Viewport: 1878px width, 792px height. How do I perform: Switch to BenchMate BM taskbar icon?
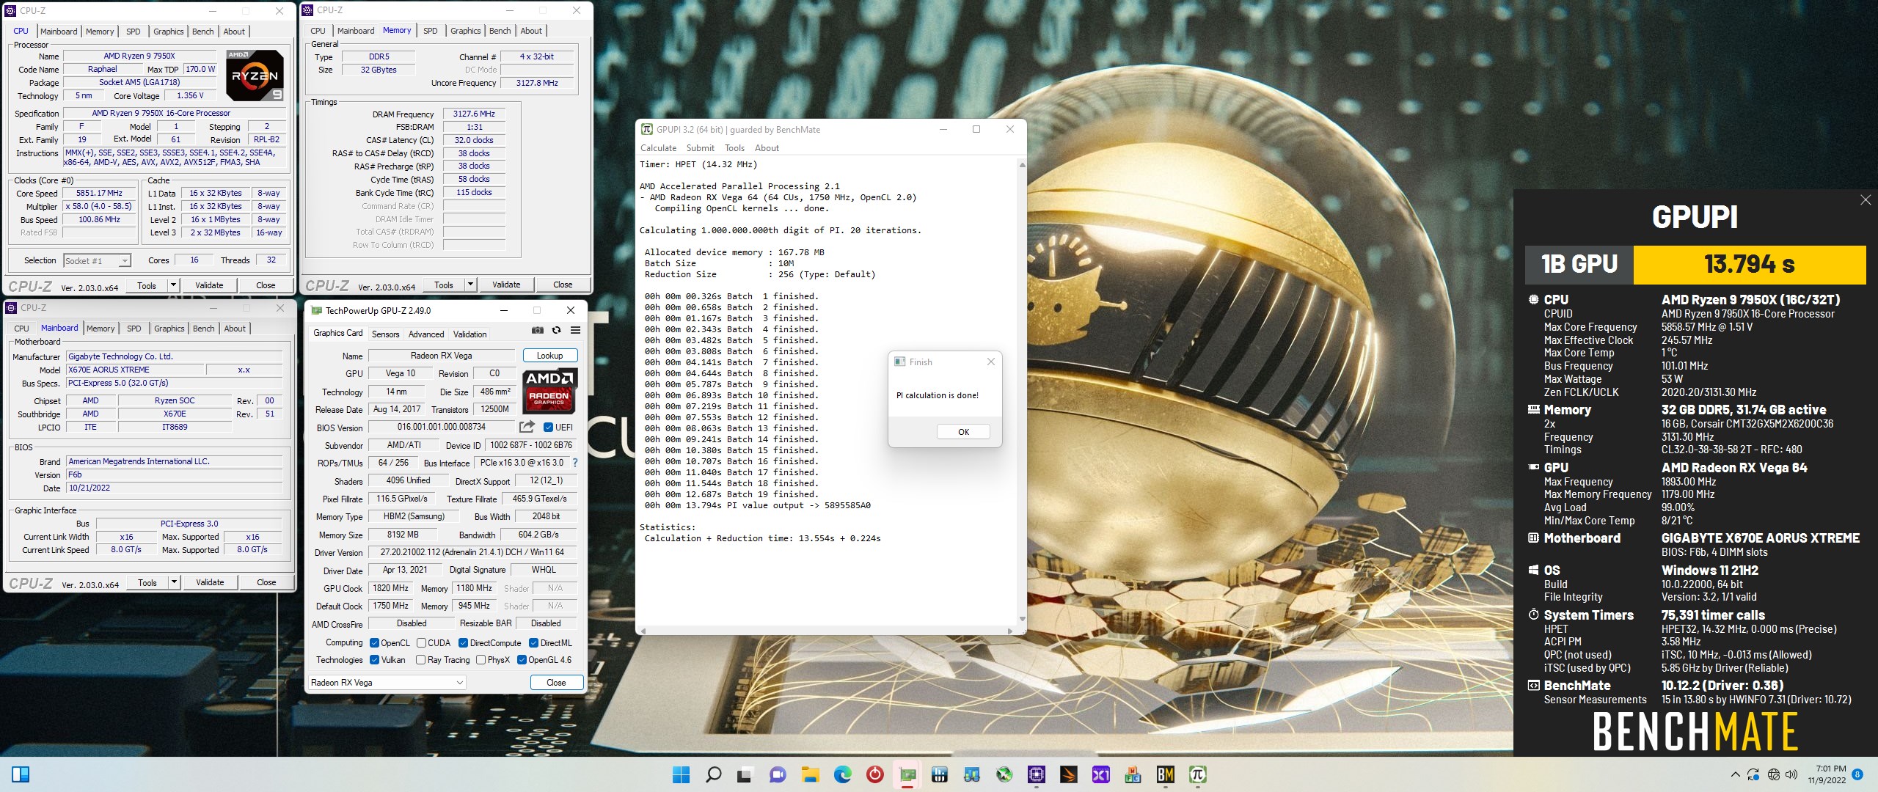(1166, 774)
